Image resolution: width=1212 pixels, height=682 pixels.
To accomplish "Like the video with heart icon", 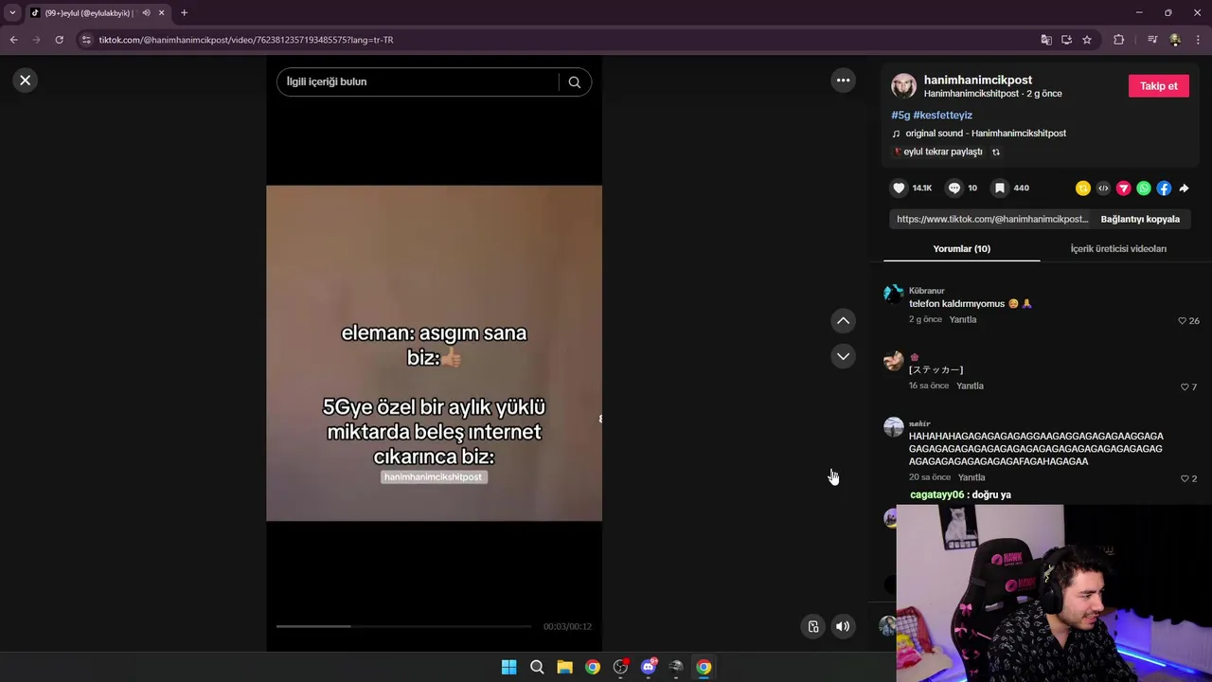I will [900, 188].
